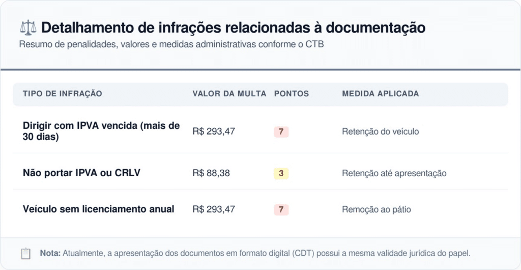Image resolution: width=521 pixels, height=270 pixels.
Task: Click the 'Tipo de Infração' column header
Action: click(x=62, y=94)
